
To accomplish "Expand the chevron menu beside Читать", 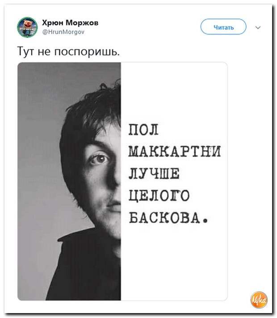I will point(258,27).
